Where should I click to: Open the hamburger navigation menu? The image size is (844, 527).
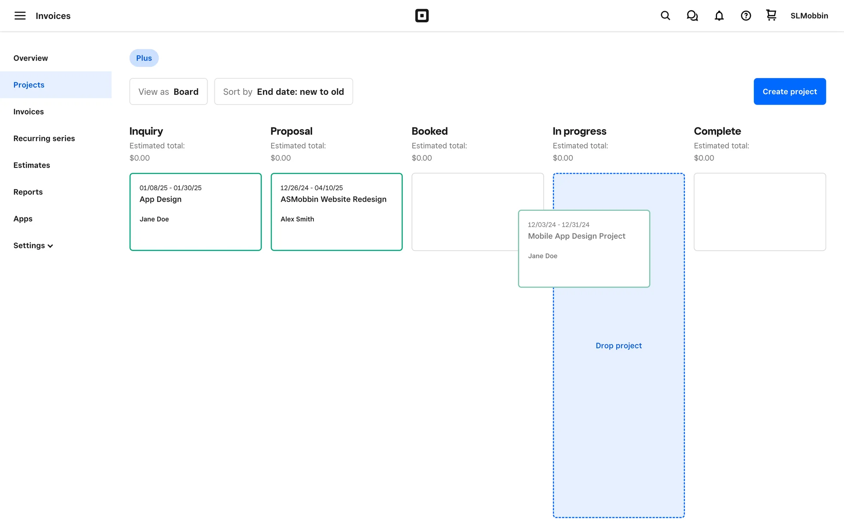click(x=20, y=16)
